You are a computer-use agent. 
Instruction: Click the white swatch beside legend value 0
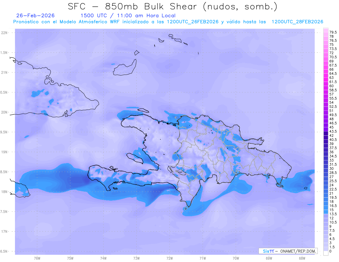tap(326, 253)
